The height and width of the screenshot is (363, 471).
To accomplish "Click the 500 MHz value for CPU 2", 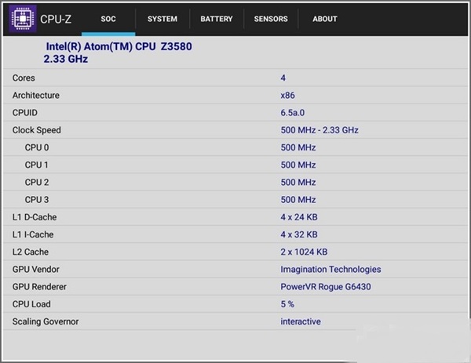I will (298, 183).
